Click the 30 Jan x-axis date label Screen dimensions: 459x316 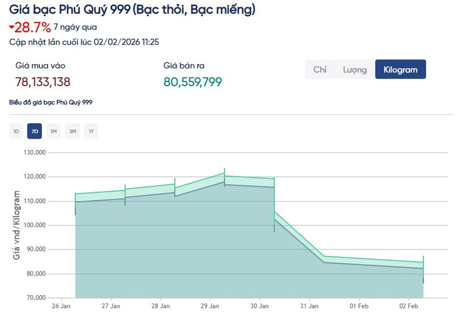259,306
